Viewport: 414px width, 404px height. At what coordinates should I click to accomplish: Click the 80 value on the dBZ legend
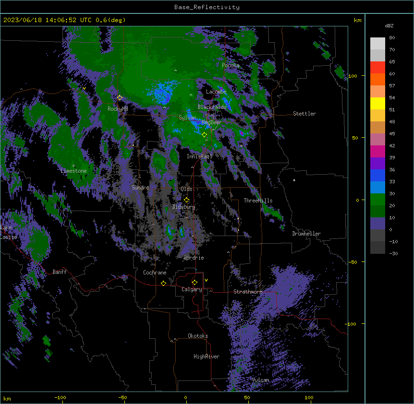click(x=392, y=38)
